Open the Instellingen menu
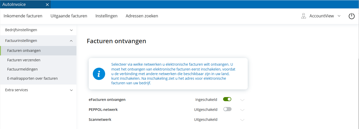Viewport: 359px width, 129px height. pyautogui.click(x=106, y=16)
